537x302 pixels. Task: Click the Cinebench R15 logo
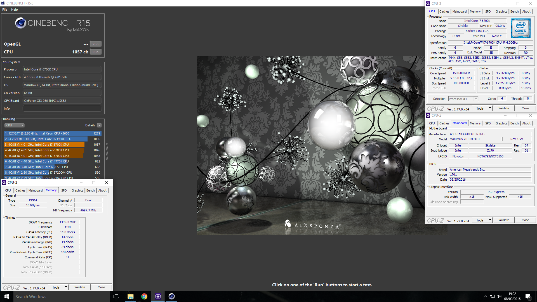[x=53, y=25]
